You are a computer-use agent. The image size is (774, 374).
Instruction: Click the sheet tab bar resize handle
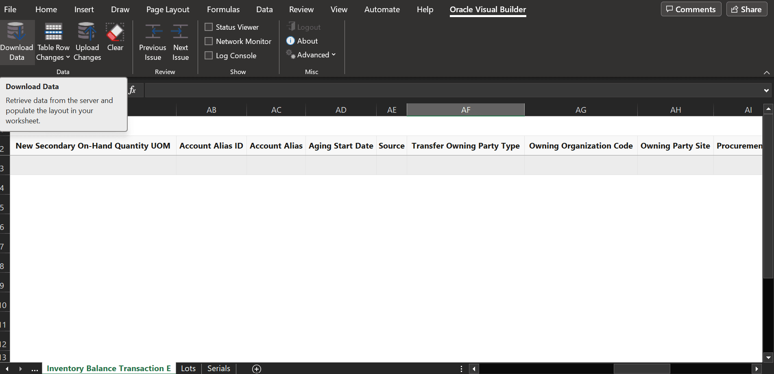pos(461,369)
